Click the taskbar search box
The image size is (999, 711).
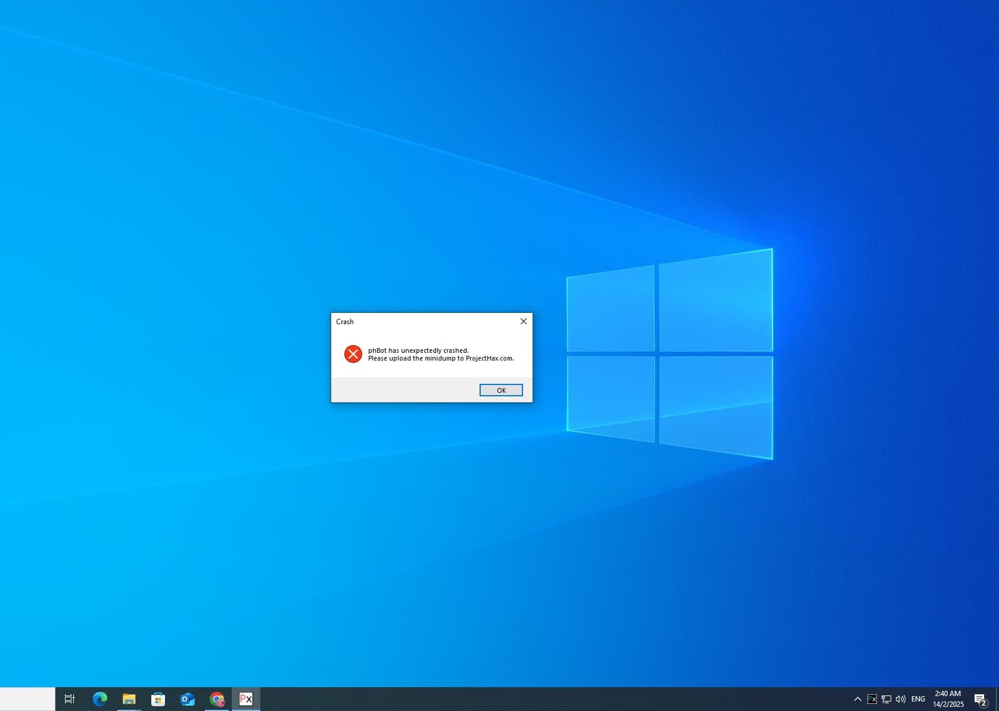pyautogui.click(x=27, y=698)
